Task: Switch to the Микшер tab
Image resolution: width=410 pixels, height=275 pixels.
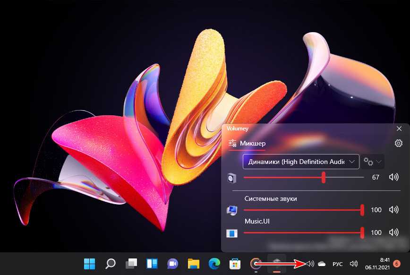Action: tap(247, 143)
